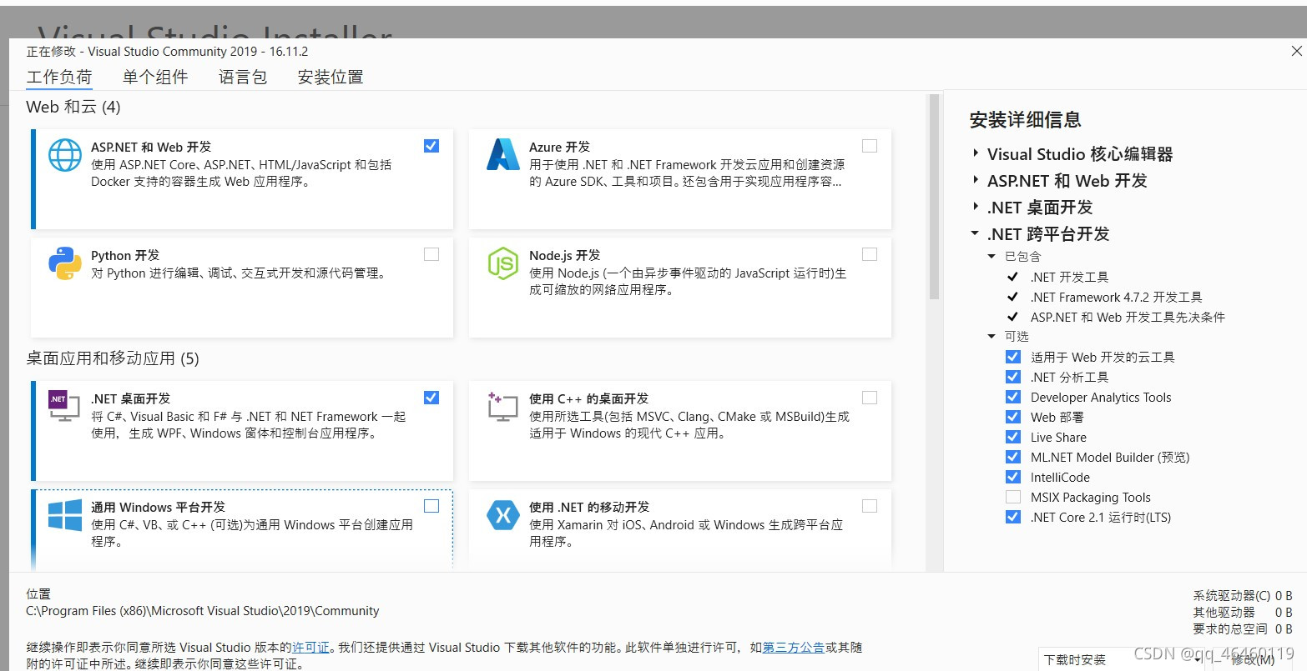Click the 修改(M) button

1254,659
